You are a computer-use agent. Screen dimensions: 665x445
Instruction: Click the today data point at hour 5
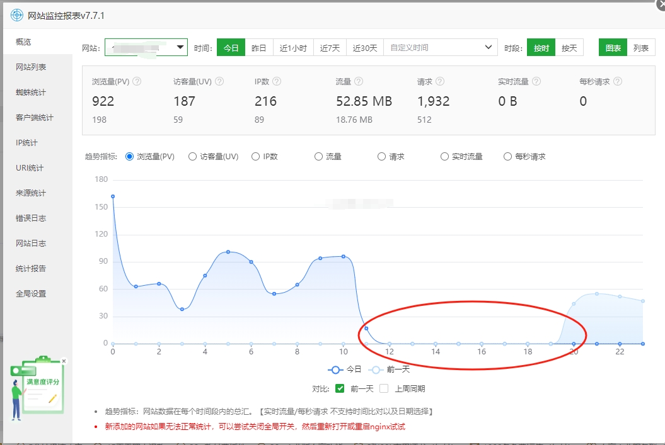point(228,252)
